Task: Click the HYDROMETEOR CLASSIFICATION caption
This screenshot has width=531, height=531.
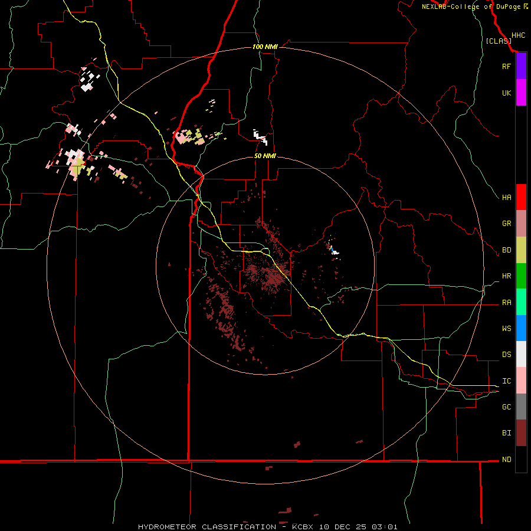Action: click(207, 527)
